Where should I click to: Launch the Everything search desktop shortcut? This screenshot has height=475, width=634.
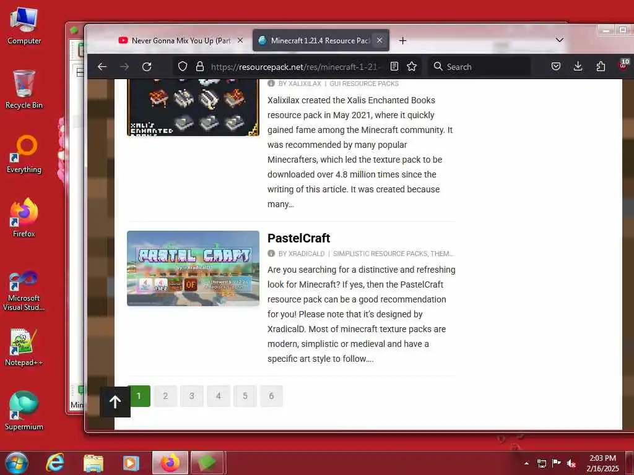click(x=24, y=154)
